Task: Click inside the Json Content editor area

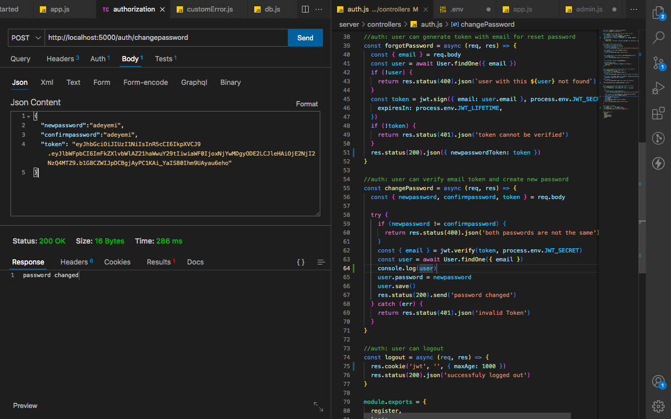Action: click(x=165, y=163)
